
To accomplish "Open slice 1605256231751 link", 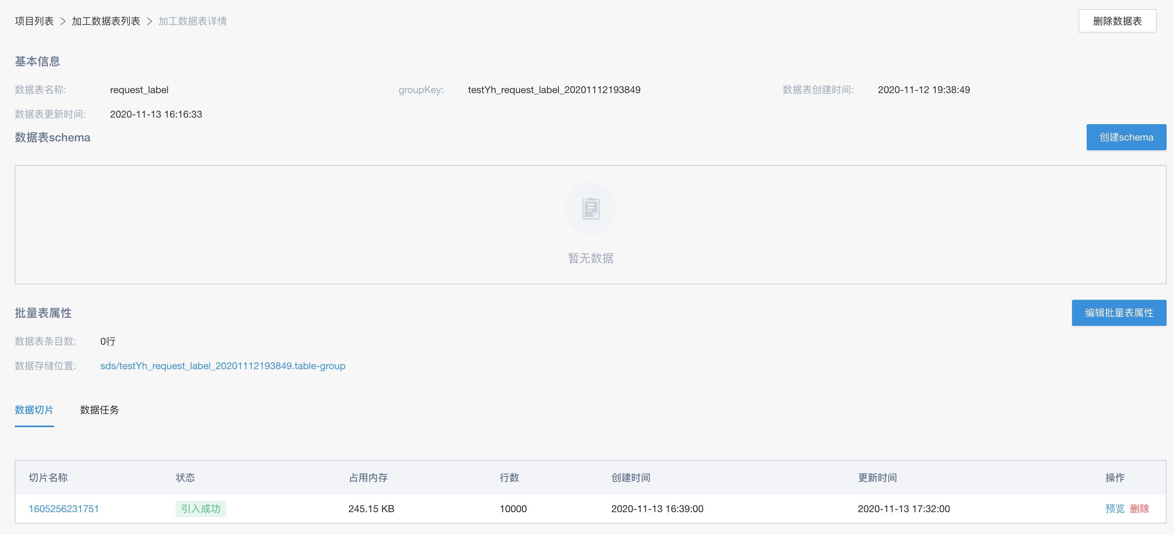I will pyautogui.click(x=64, y=508).
